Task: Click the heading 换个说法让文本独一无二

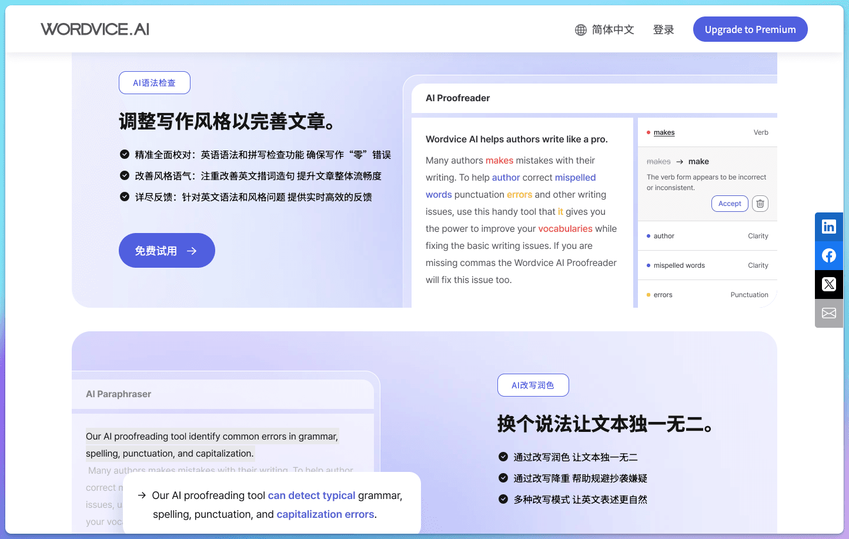Action: pyautogui.click(x=606, y=424)
